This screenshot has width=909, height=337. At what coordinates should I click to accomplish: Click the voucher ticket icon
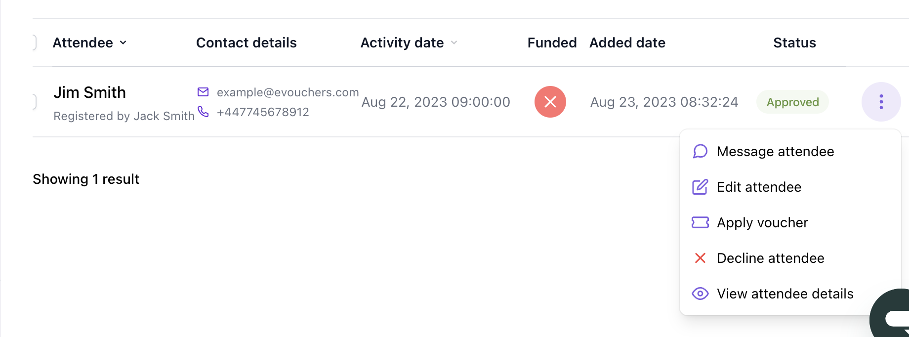(x=700, y=222)
